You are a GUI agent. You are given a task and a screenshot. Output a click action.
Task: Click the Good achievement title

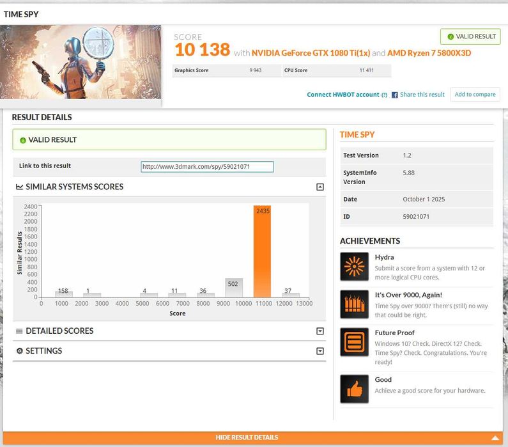(x=383, y=380)
